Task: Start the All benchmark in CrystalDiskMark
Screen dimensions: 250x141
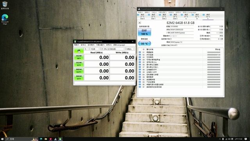Action: click(x=79, y=51)
